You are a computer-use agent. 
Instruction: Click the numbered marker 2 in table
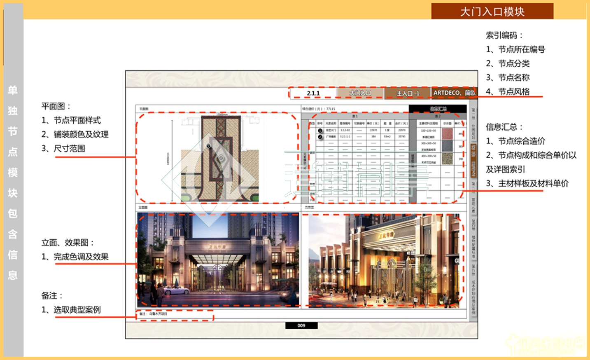[320, 137]
